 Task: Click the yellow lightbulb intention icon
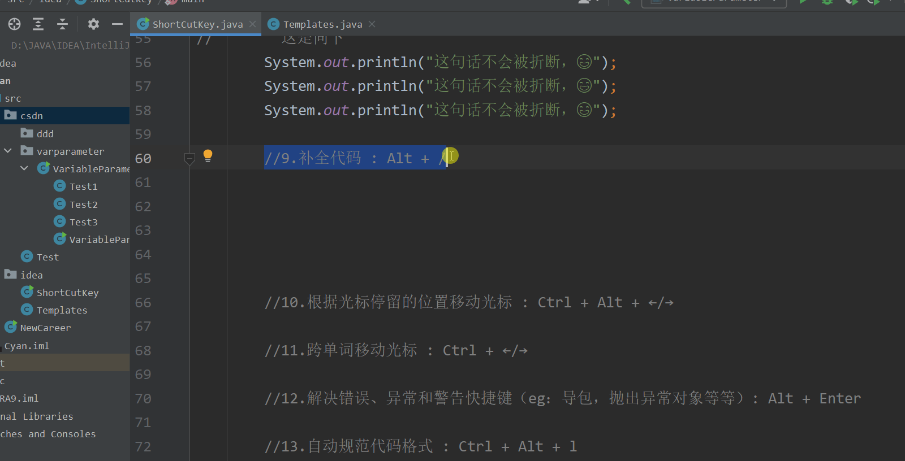[208, 156]
